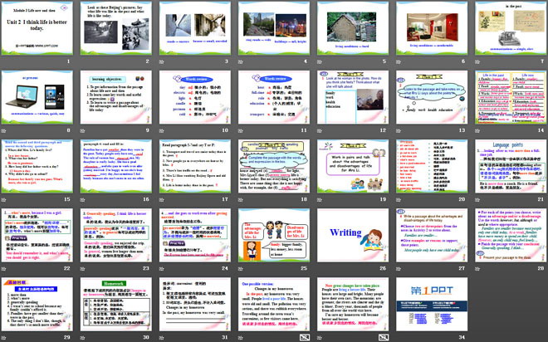Click animation star icon under slide 12
Image resolution: width=548 pixels, height=342 pixels.
click(320, 130)
